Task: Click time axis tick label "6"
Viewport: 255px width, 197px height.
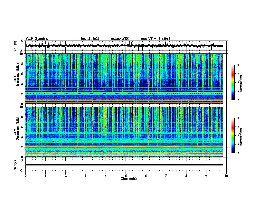Action: point(146,176)
